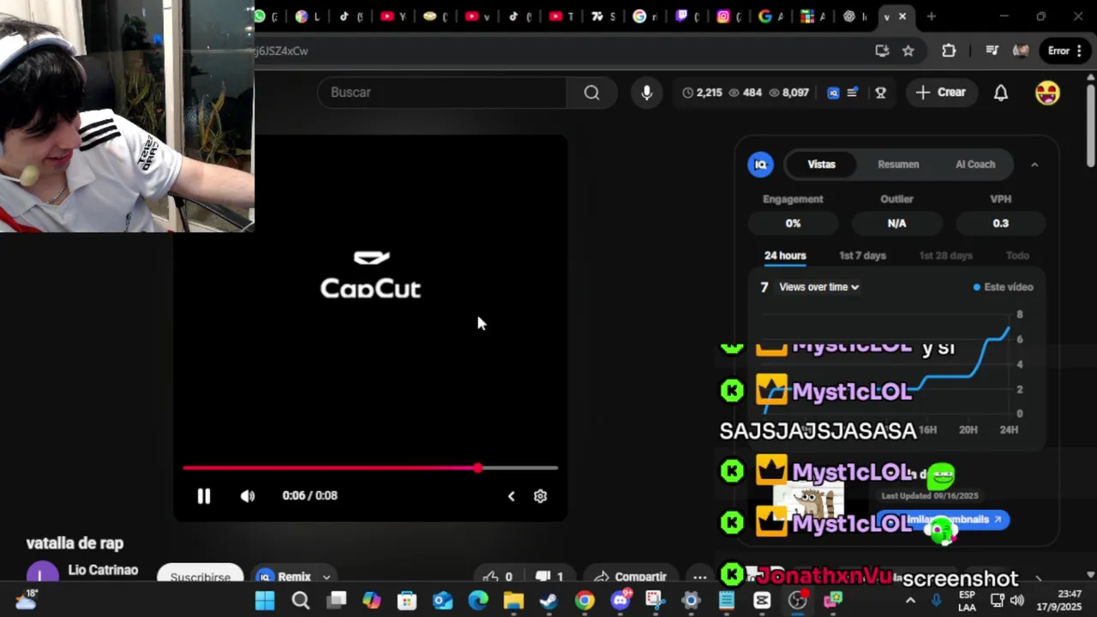
Task: Expand the player controls chevron arrow
Action: point(511,496)
